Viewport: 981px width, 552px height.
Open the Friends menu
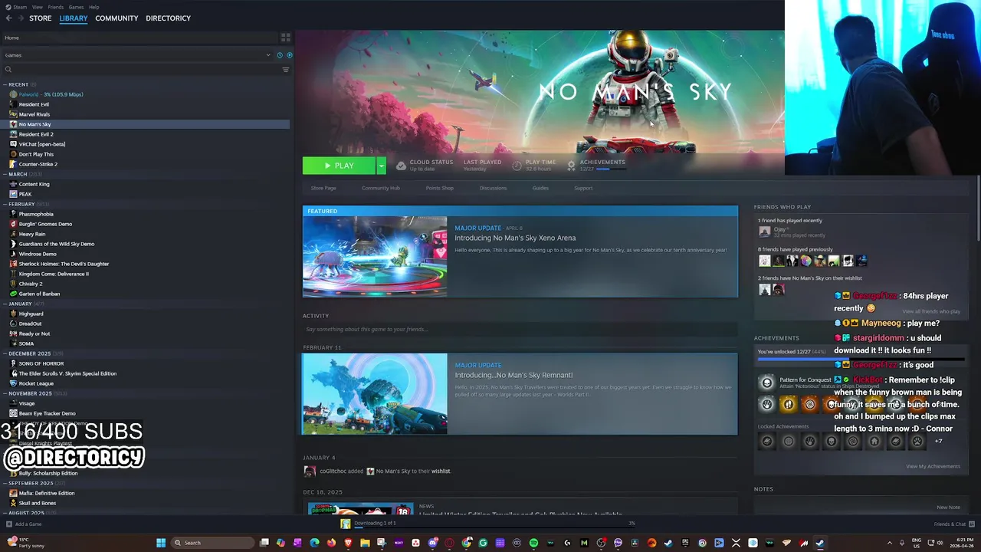[x=56, y=7]
